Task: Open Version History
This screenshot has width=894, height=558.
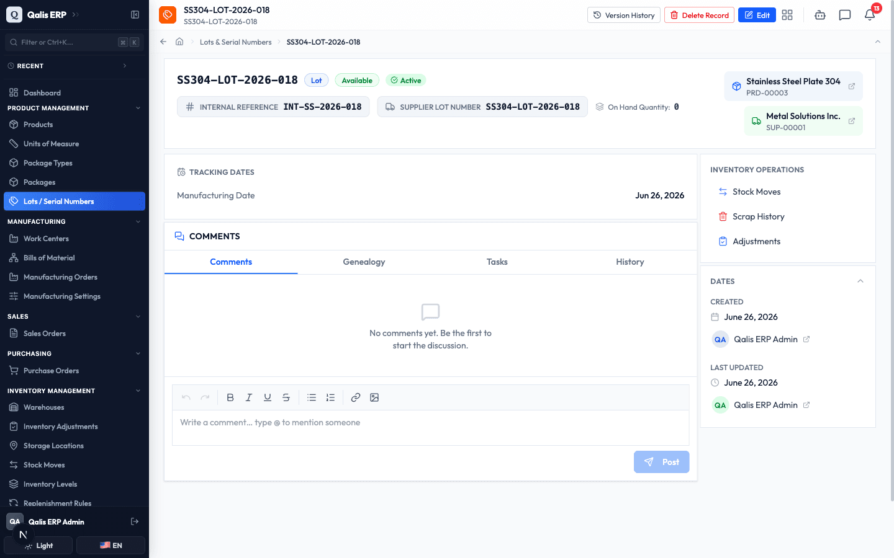Action: 624,15
